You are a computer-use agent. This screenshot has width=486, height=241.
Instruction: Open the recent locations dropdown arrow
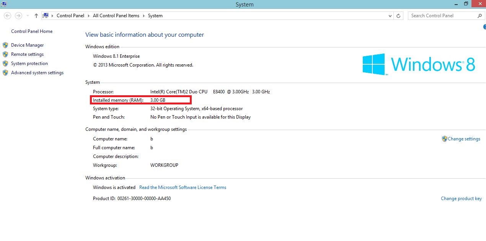[x=28, y=16]
